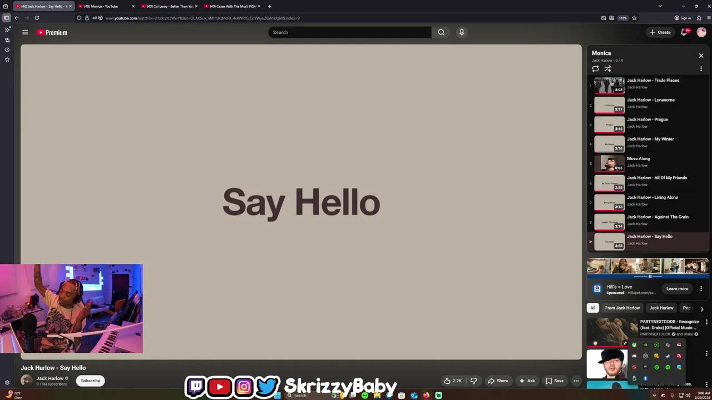Open Firefox extensions button

click(699, 18)
